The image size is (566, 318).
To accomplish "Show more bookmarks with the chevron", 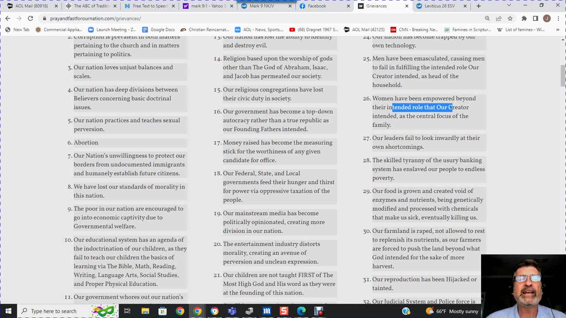I will (557, 30).
